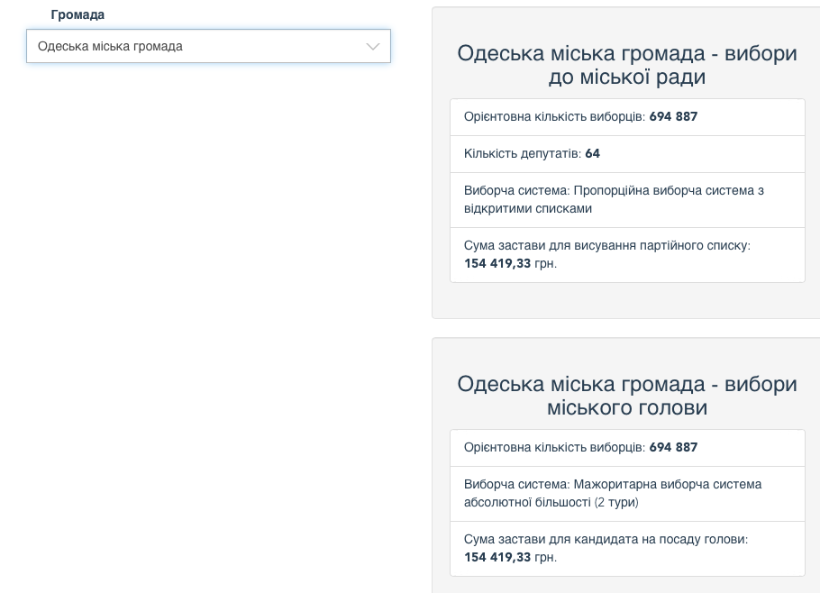
Task: Click the 'Громада' field label
Action: click(x=77, y=15)
